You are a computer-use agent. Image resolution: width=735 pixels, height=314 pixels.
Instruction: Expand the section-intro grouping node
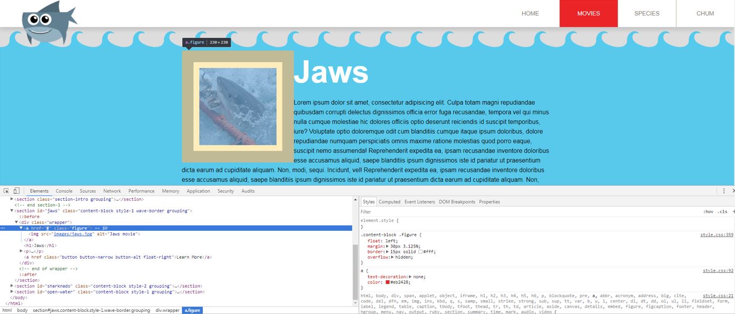(x=12, y=199)
